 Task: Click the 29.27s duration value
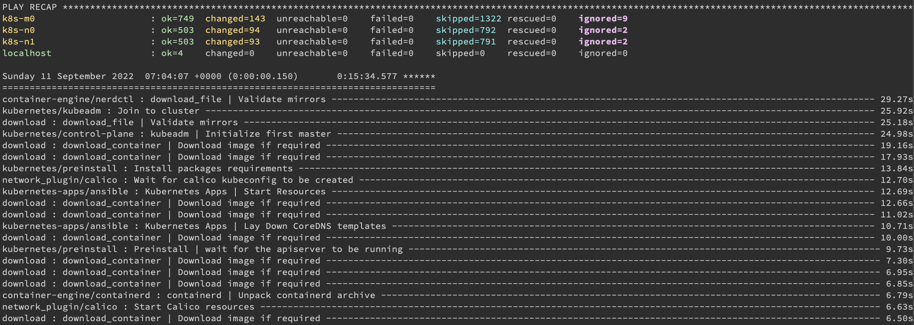tap(896, 99)
